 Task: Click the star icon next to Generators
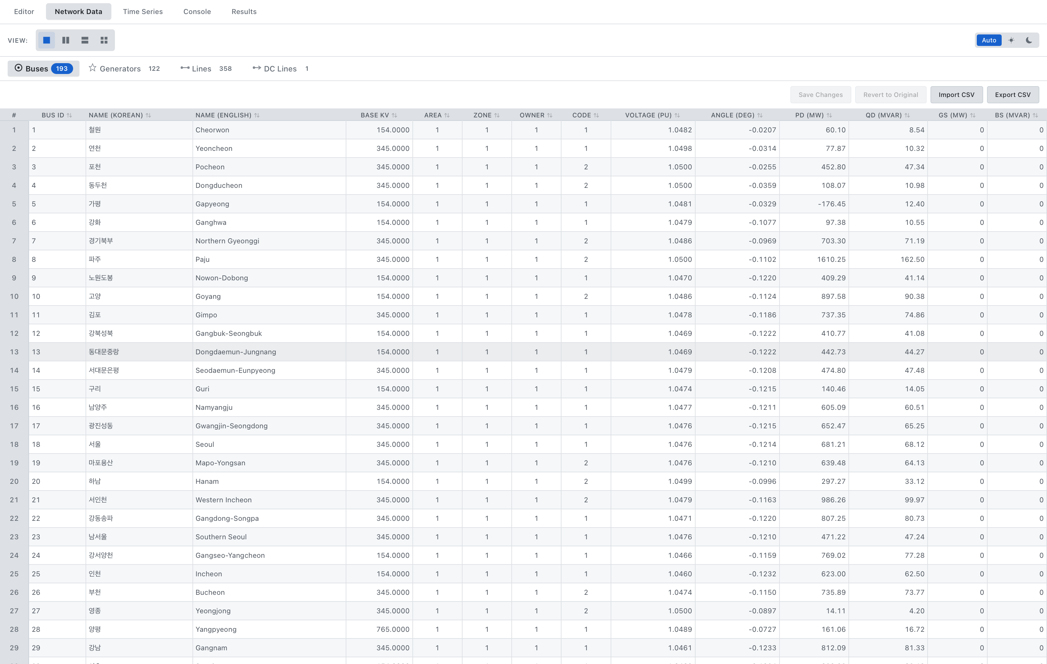pos(93,68)
